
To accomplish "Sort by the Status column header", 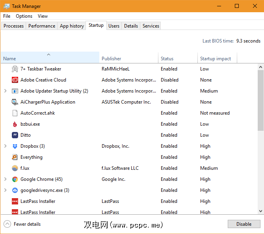I will (x=178, y=58).
